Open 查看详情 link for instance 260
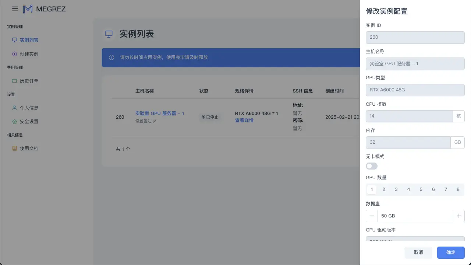Screen dimensions: 471x265 click(x=244, y=120)
